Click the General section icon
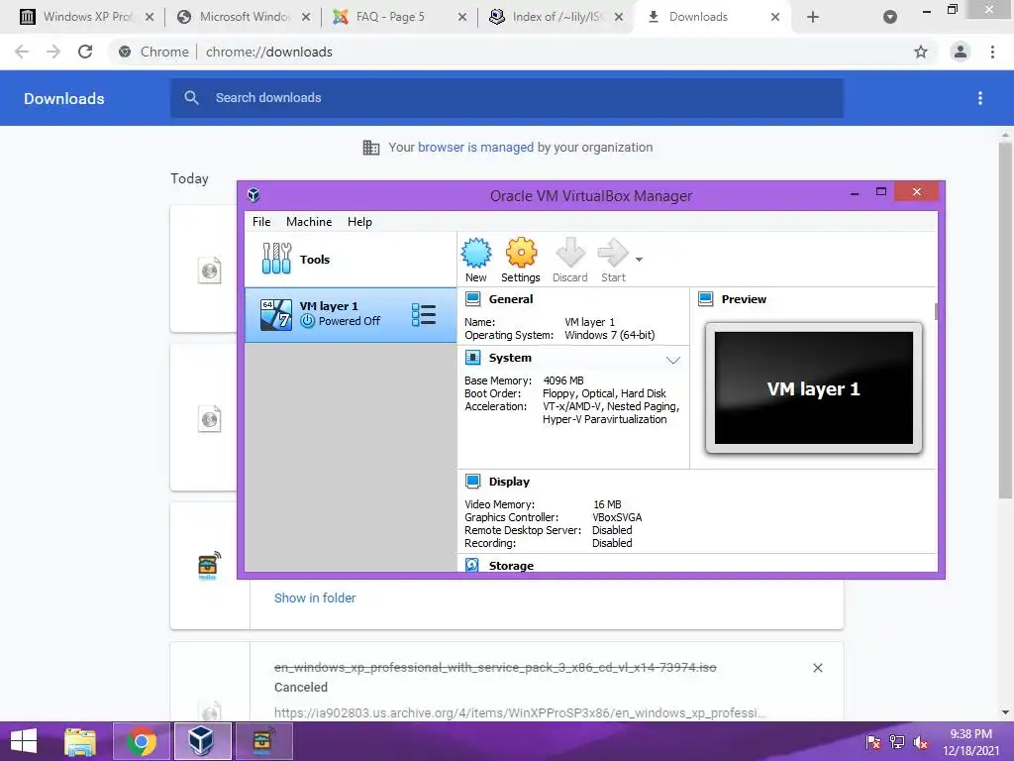The height and width of the screenshot is (761, 1014). tap(472, 299)
